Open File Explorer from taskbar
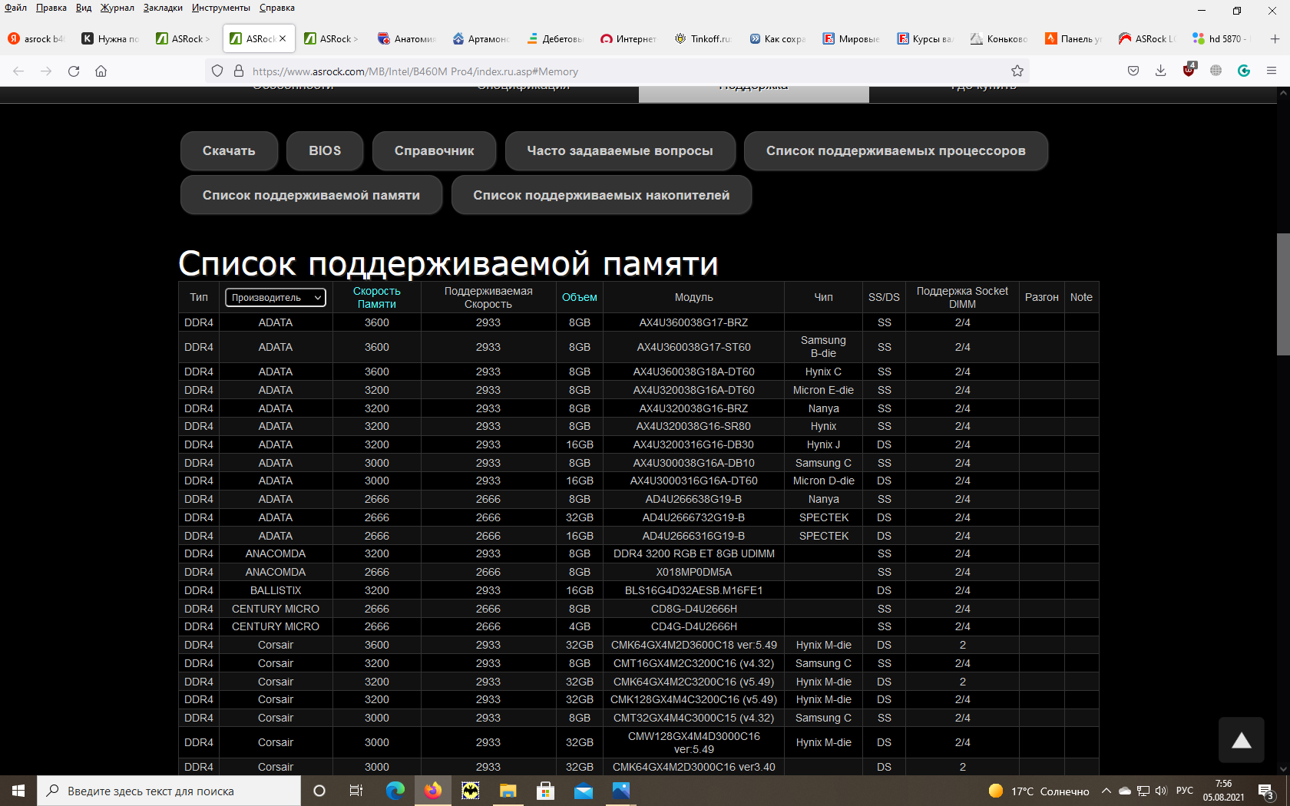 [508, 791]
